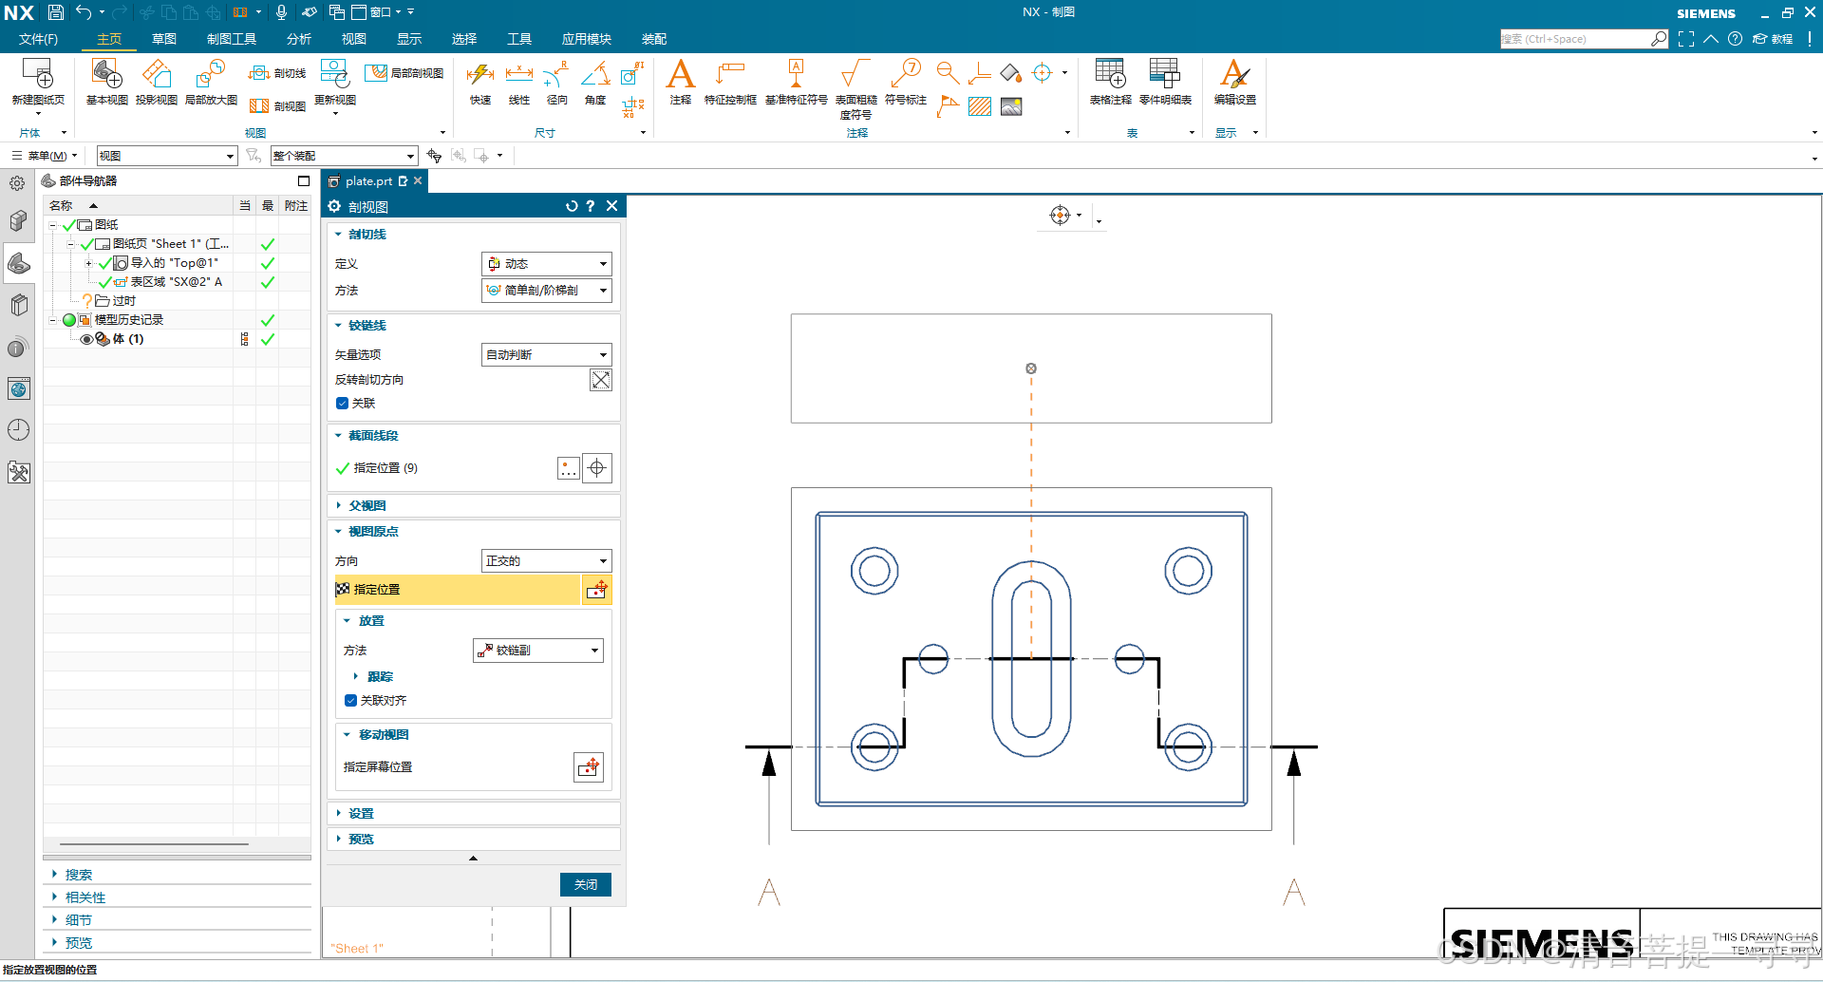This screenshot has height=982, width=1823.
Task: Switch to the 应用模块 ribbon tab
Action: click(586, 39)
